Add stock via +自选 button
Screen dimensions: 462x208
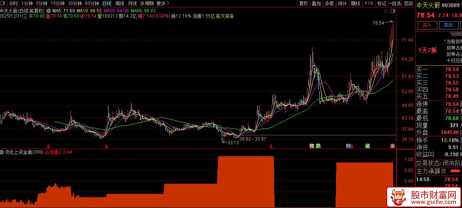coord(395,3)
